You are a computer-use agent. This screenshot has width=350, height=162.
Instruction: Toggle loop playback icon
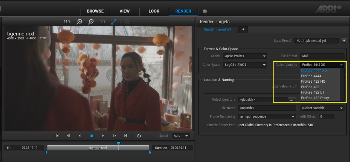[x=139, y=136]
